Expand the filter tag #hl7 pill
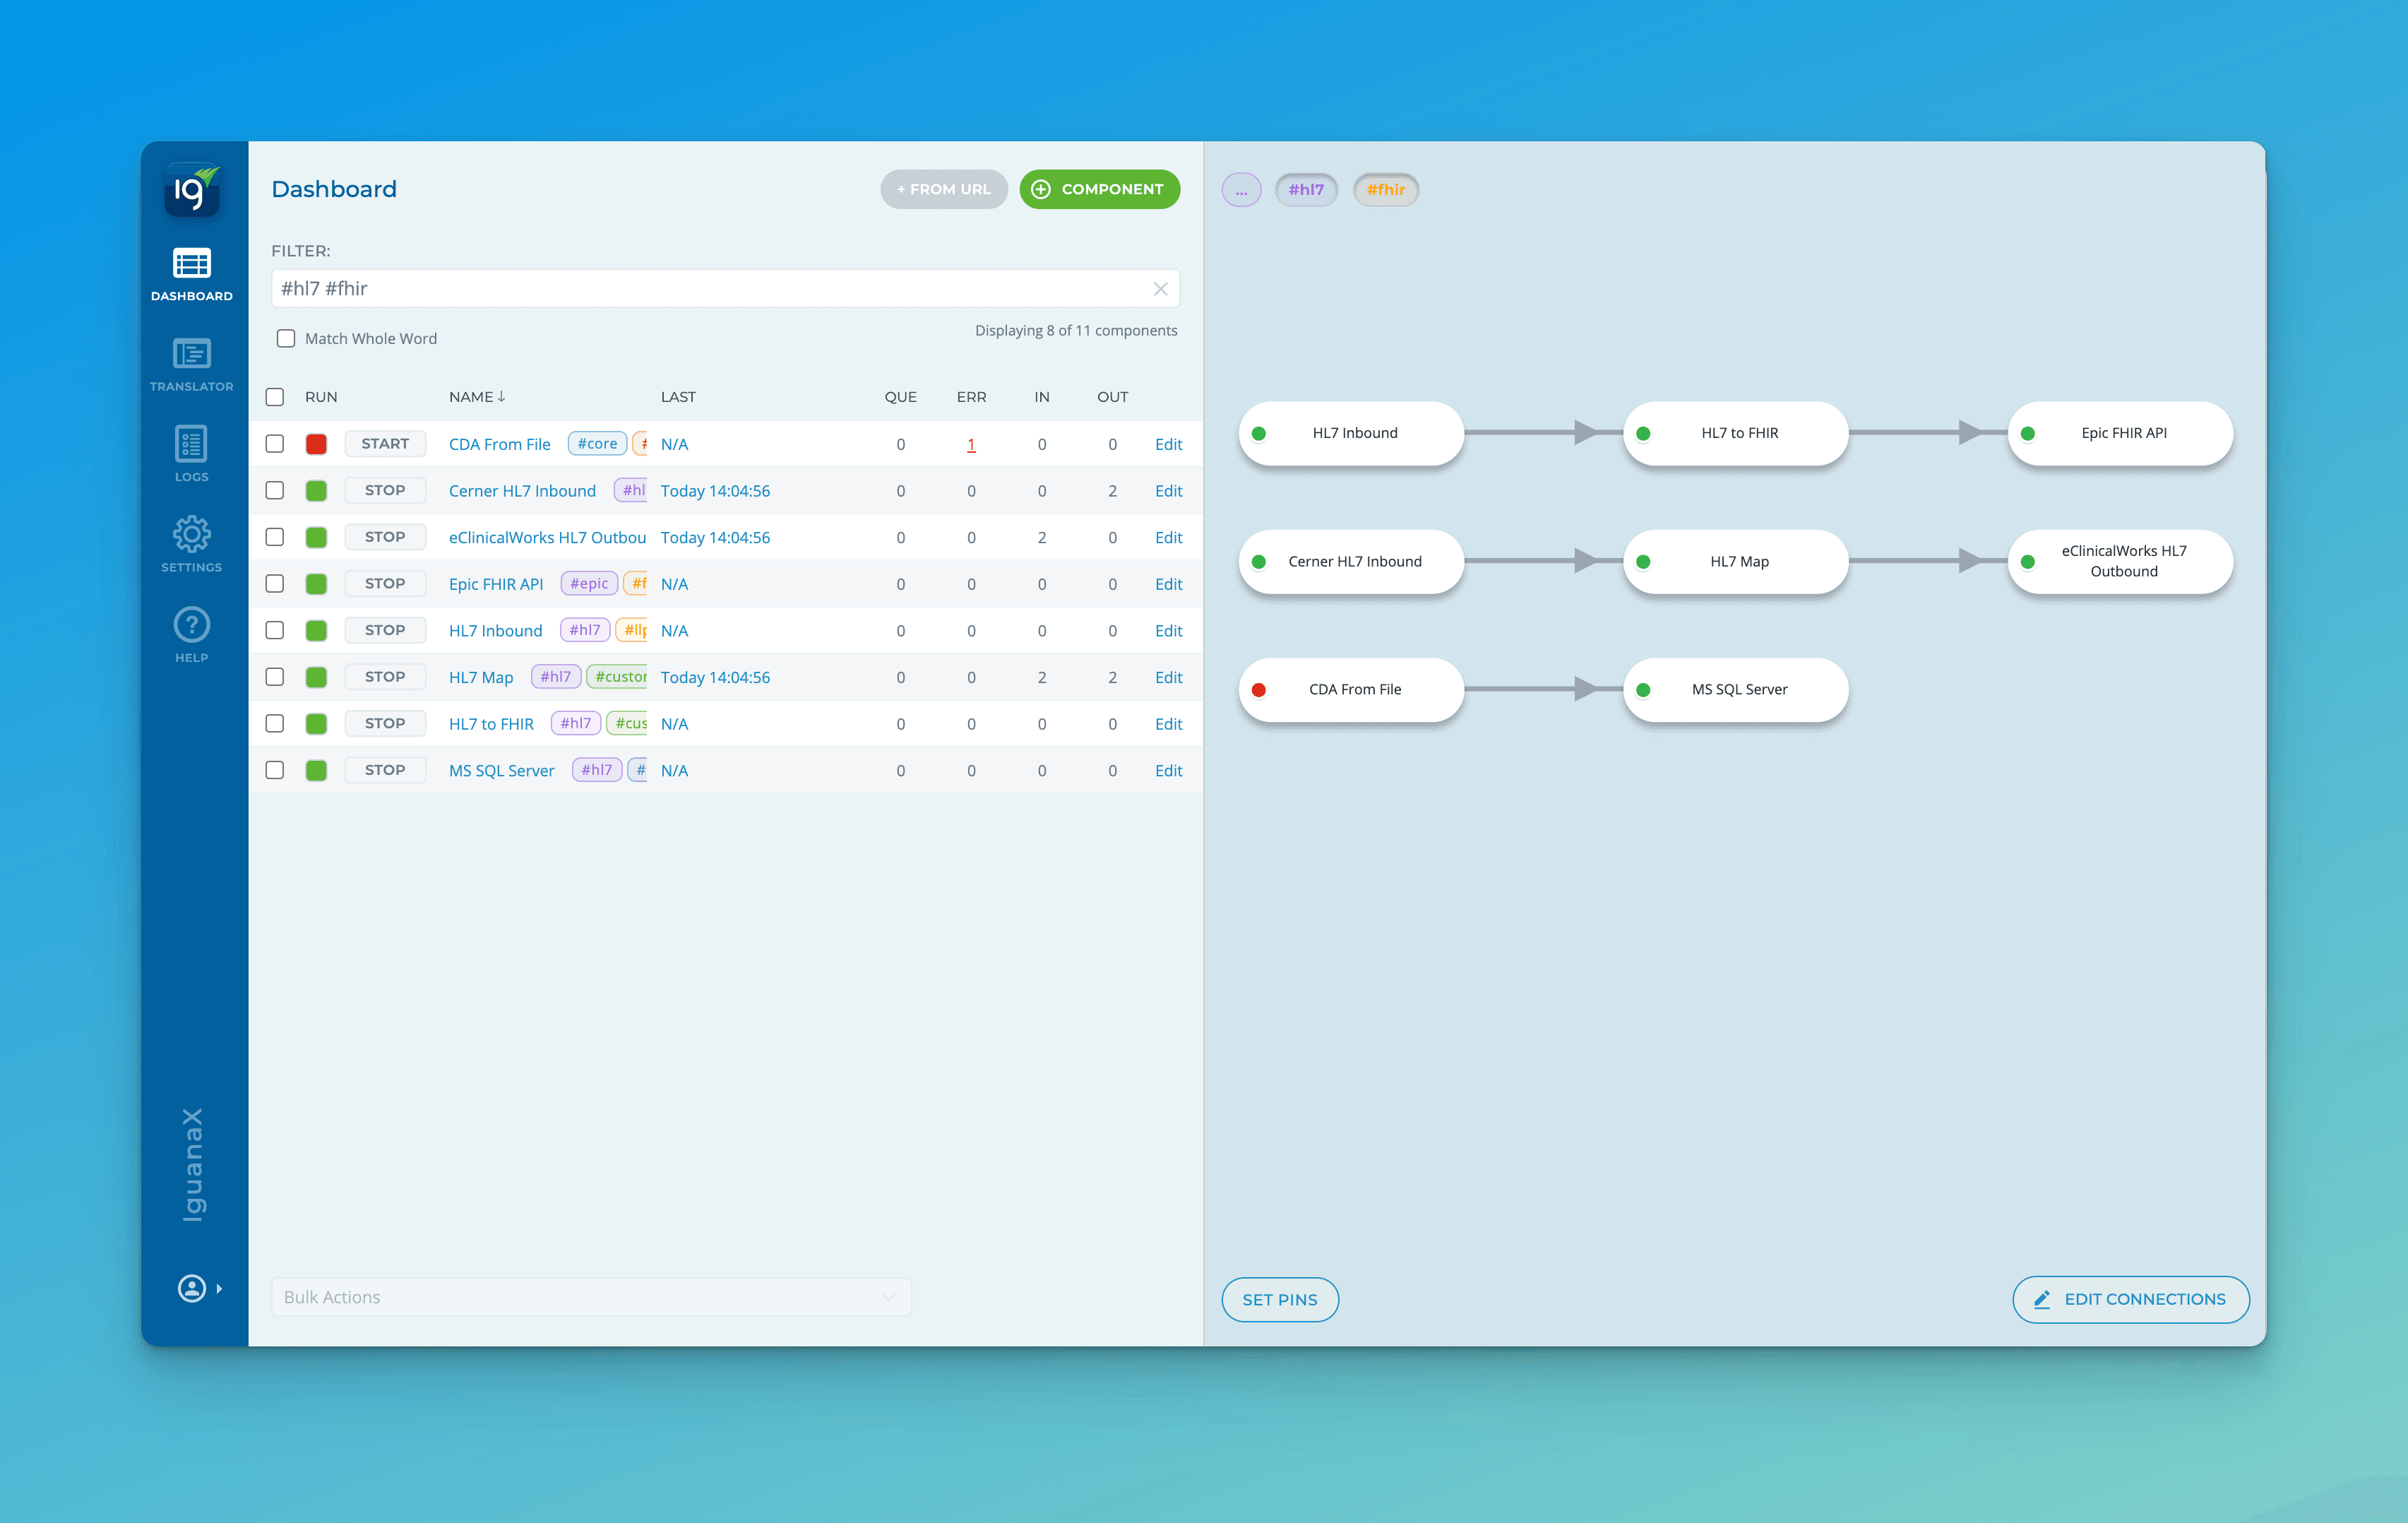The width and height of the screenshot is (2408, 1523). coord(1305,189)
